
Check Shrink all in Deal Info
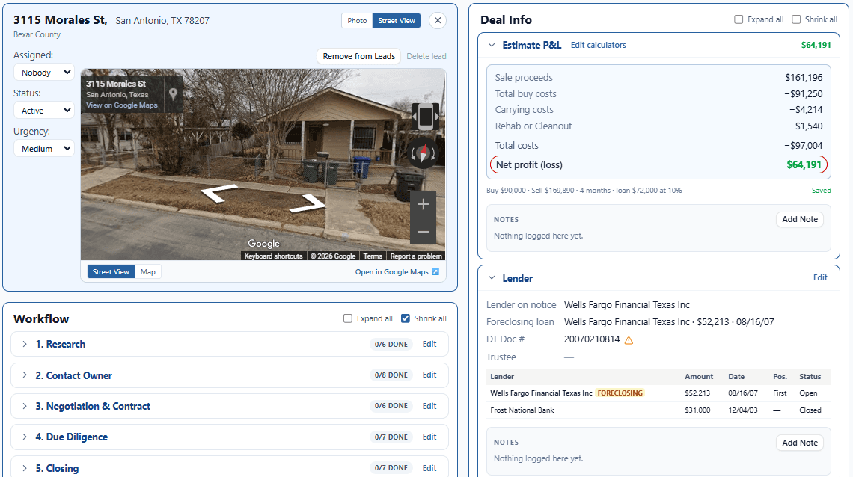click(x=796, y=19)
